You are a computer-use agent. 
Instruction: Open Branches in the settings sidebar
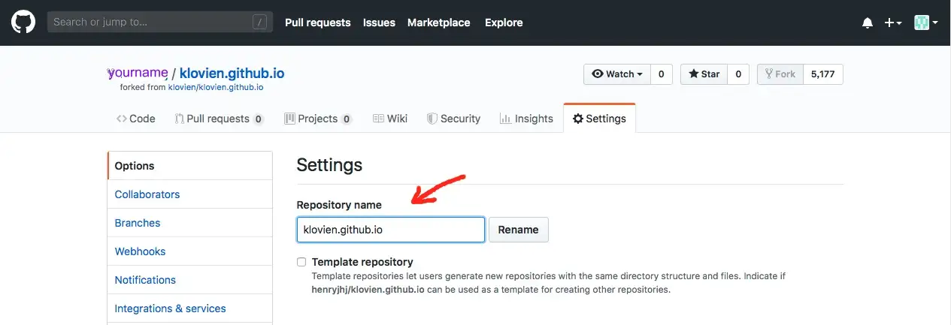(x=189, y=223)
